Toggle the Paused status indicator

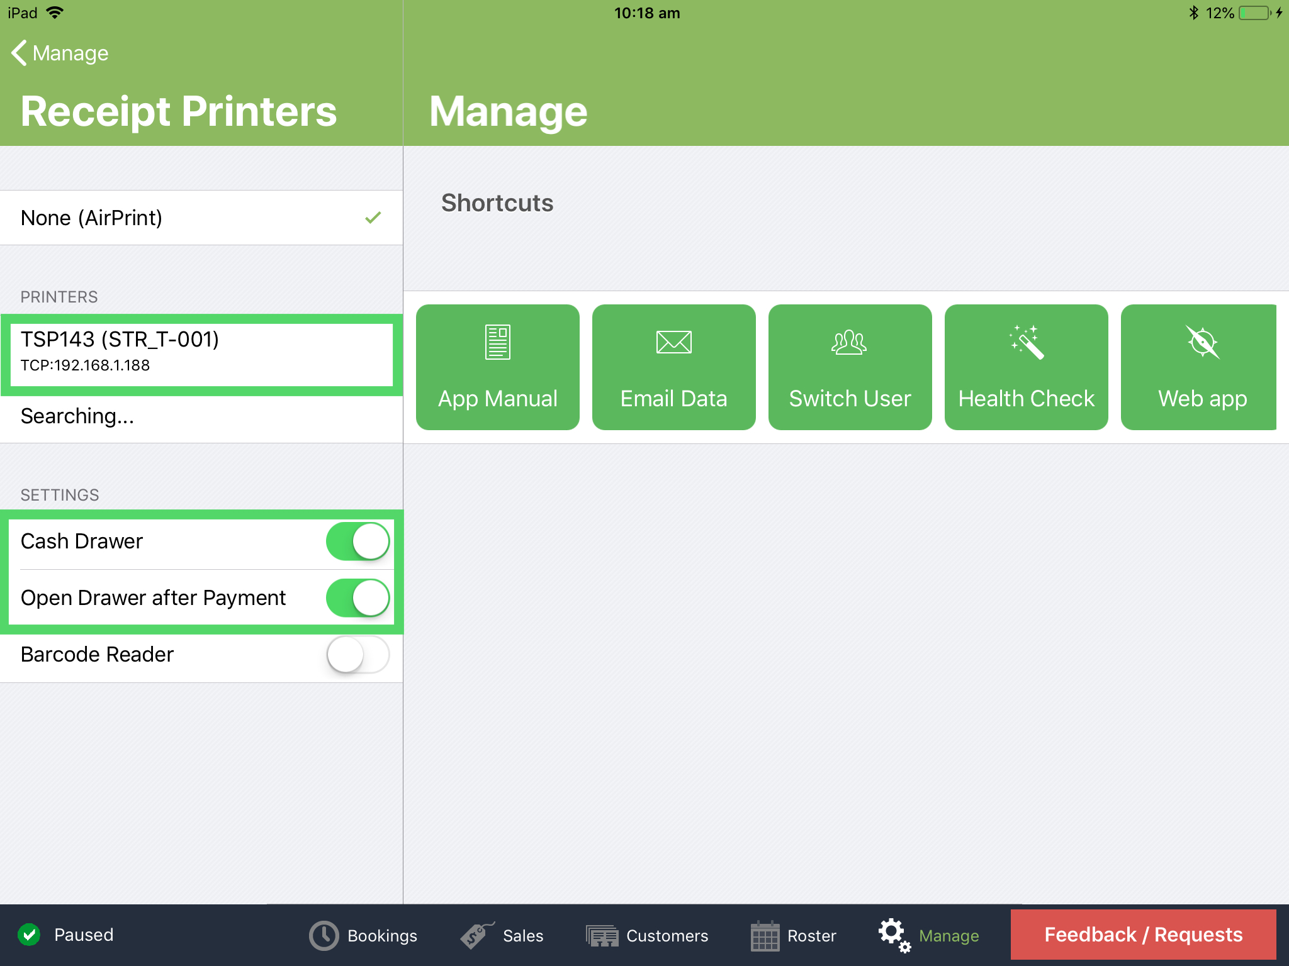[30, 935]
